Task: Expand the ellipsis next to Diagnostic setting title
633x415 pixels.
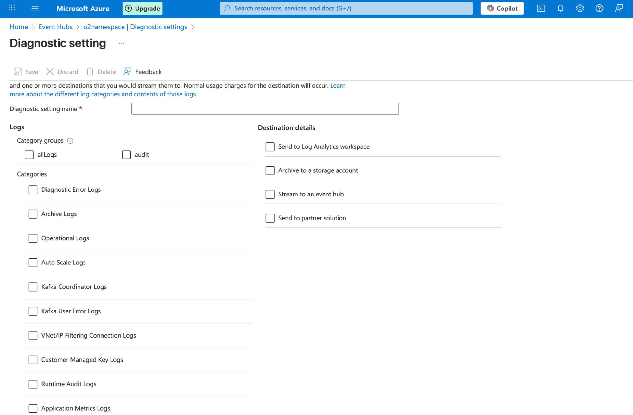Action: pos(121,43)
